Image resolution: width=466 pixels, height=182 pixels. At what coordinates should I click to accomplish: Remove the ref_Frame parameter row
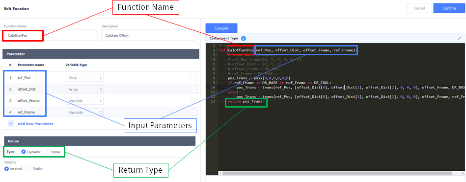[x=193, y=113]
